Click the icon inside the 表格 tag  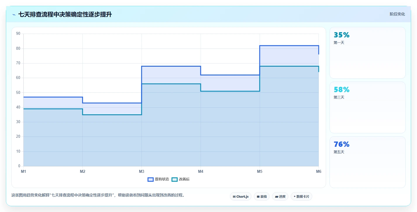(258, 197)
